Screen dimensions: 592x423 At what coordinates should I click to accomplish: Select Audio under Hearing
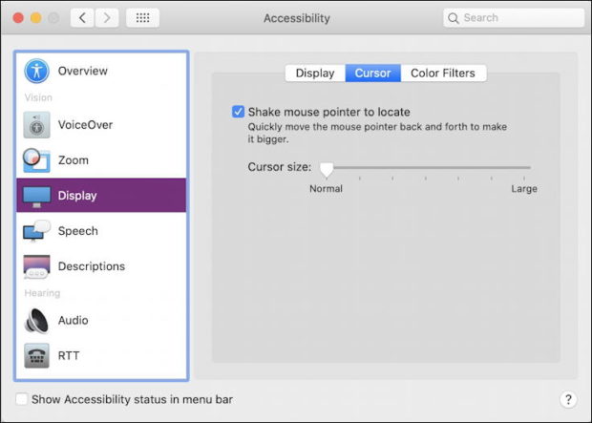pos(101,320)
